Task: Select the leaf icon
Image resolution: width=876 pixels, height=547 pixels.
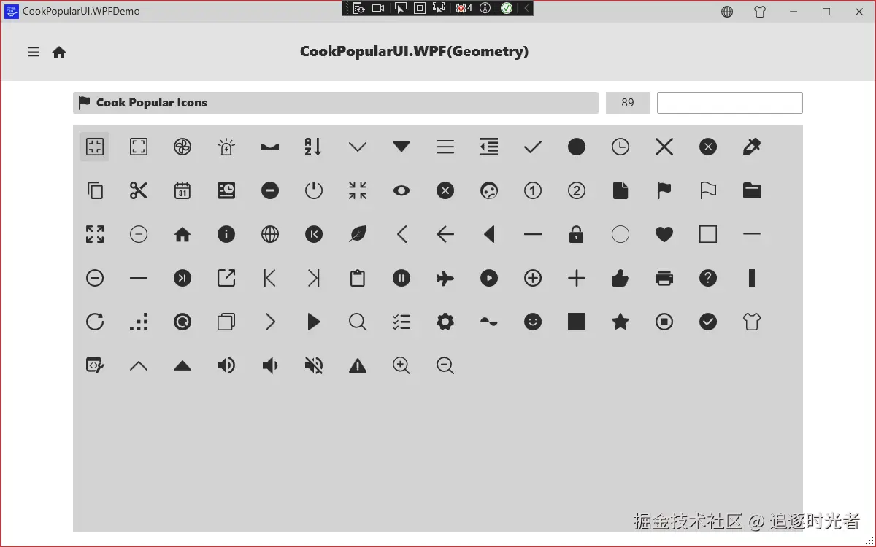Action: pos(358,234)
